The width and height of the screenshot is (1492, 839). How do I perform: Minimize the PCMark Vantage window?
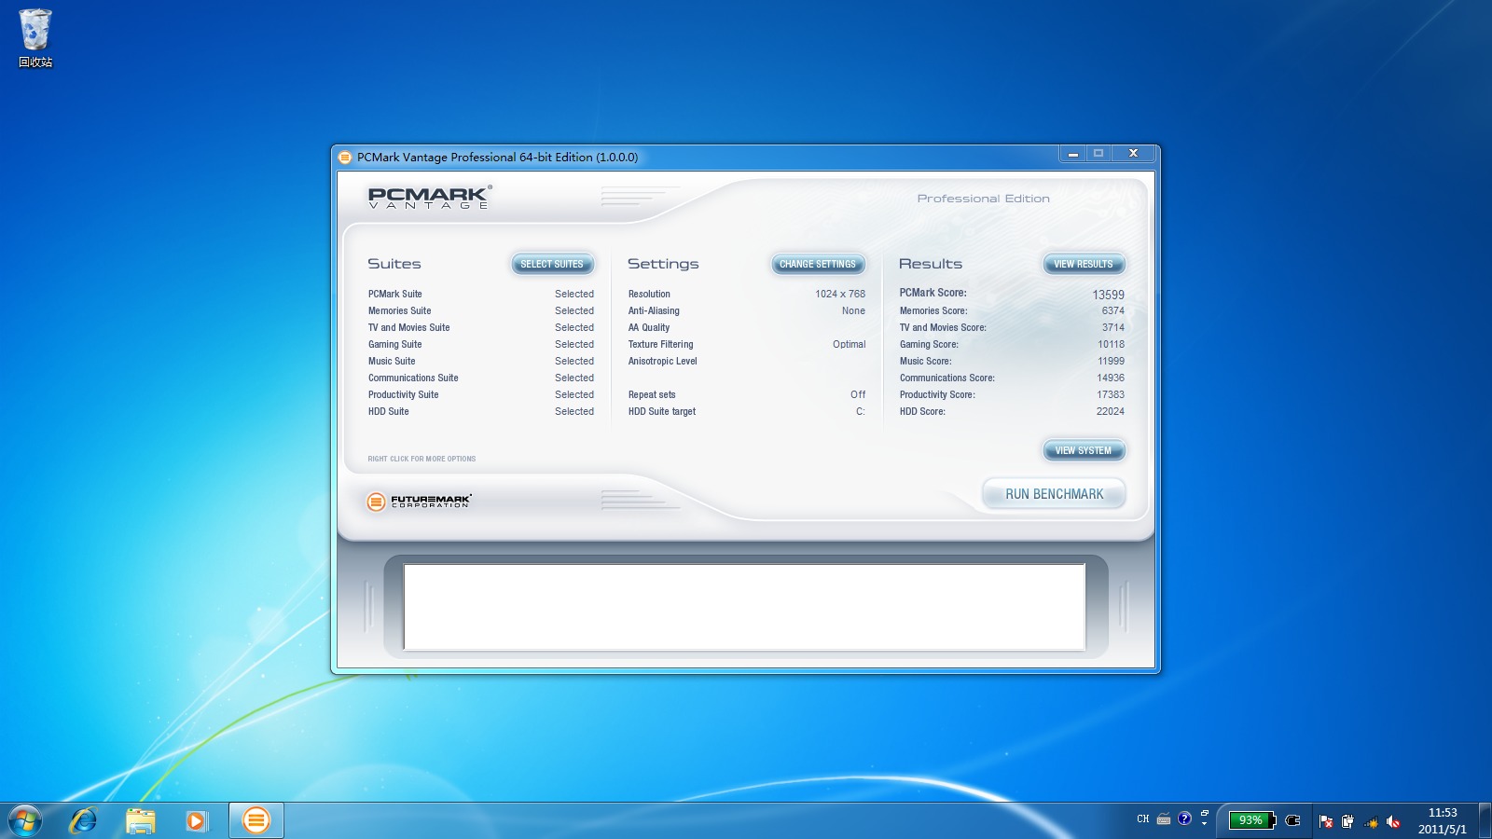coord(1073,154)
